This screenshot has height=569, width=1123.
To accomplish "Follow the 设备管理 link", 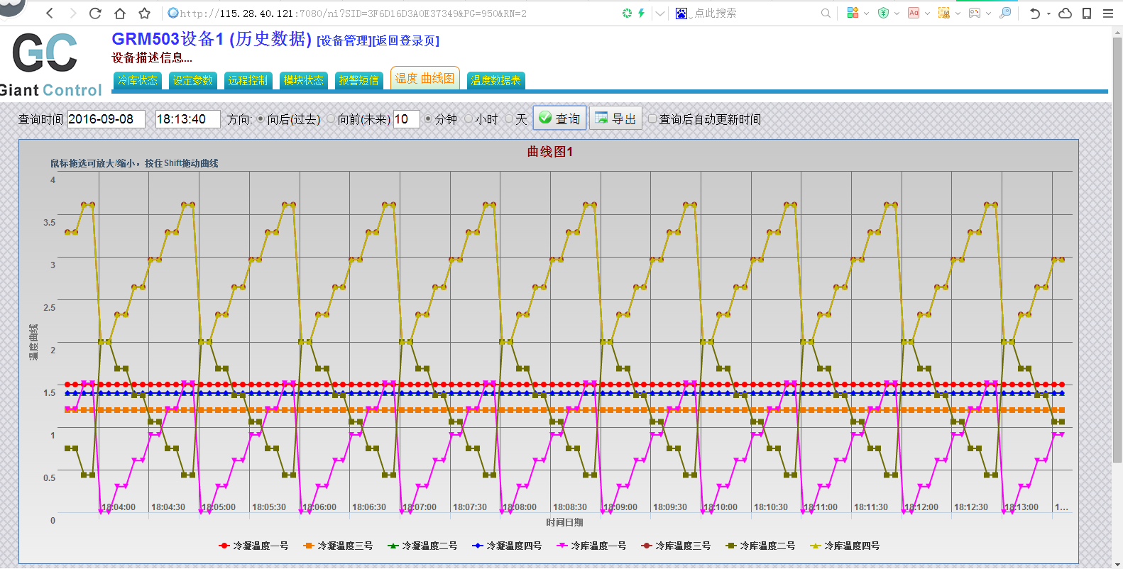I will point(344,41).
